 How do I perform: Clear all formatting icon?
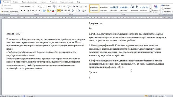[54, 6]
